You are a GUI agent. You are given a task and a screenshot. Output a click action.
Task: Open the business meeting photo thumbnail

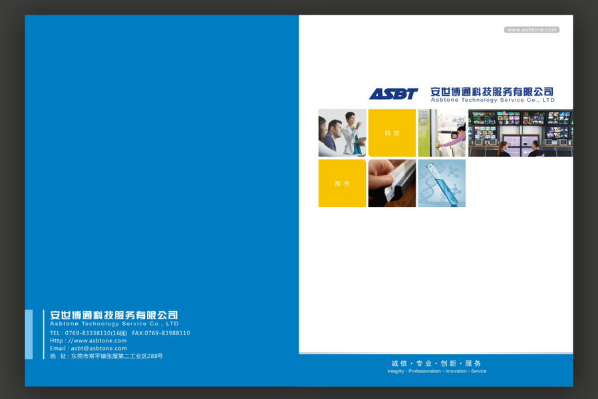342,133
